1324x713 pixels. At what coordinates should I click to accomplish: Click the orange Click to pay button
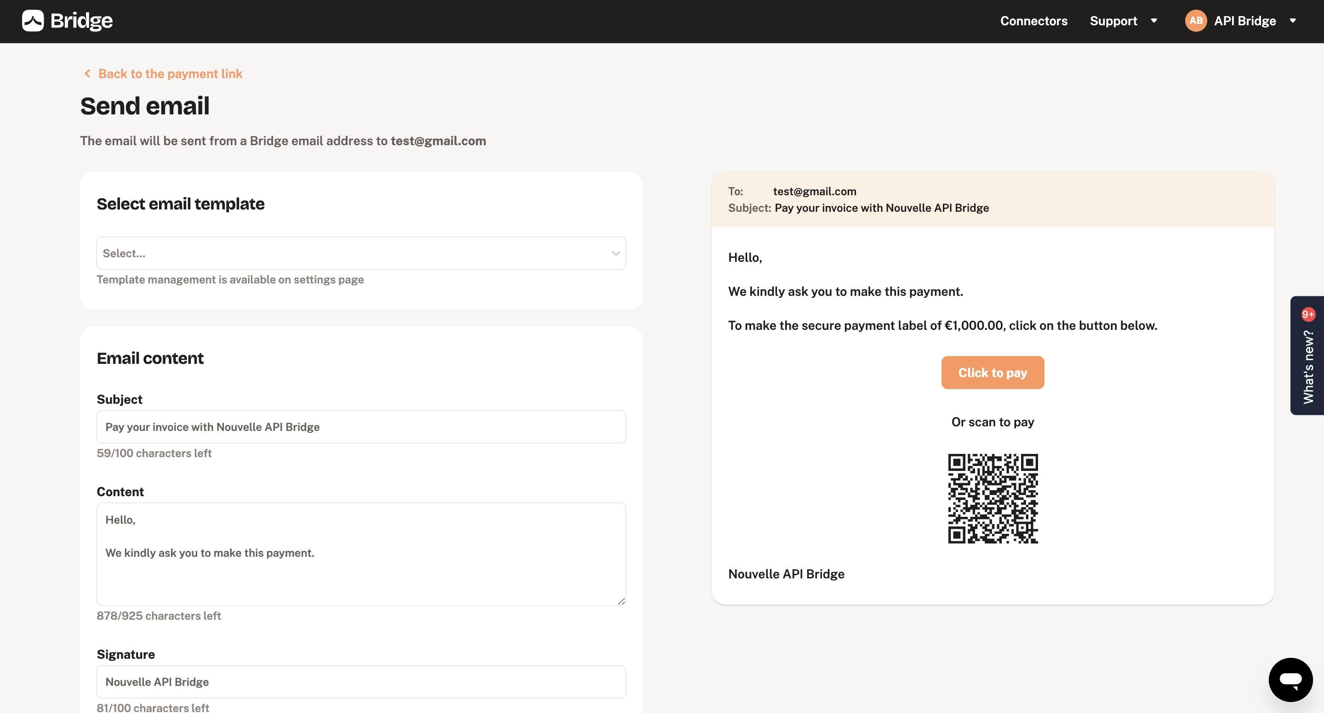(x=993, y=372)
